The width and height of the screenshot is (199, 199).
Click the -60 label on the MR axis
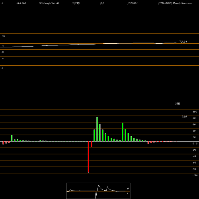point(194,163)
